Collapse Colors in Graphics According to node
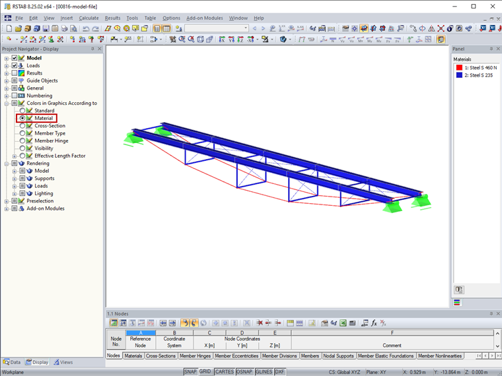 click(x=7, y=104)
